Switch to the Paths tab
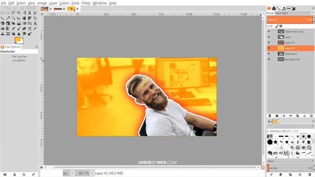Image resolution: width=315 pixels, height=177 pixels. [x=279, y=8]
